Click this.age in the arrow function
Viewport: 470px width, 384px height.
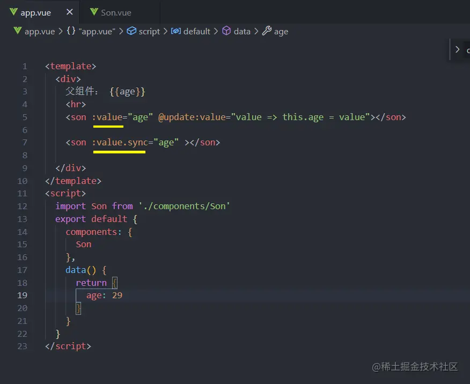303,117
